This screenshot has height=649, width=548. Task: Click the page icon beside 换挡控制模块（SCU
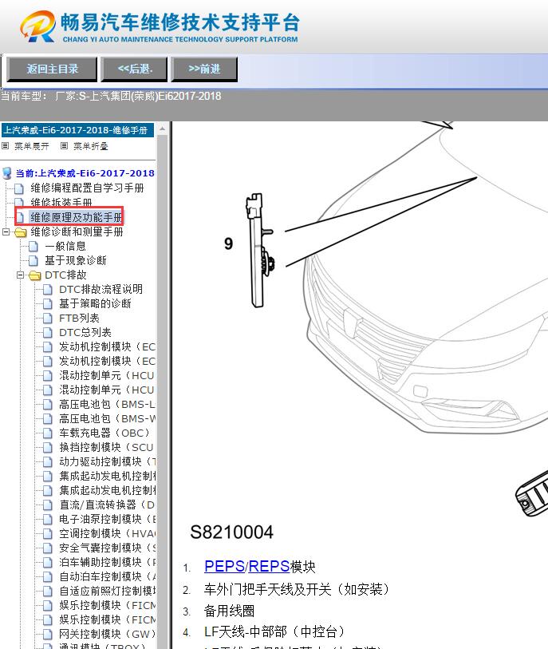click(48, 448)
